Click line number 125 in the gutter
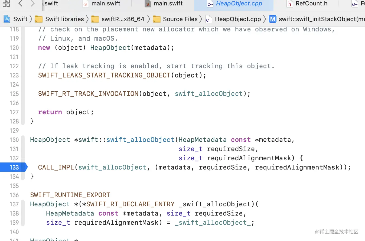 coord(14,94)
